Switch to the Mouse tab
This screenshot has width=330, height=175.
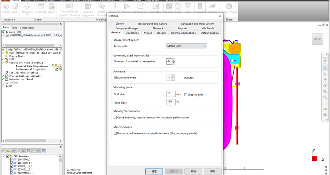[148, 33]
